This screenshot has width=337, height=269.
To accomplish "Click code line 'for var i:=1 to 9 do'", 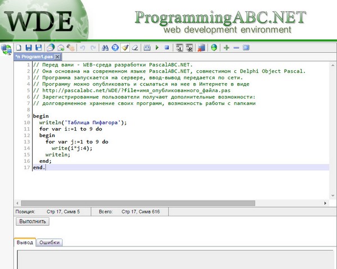I will click(x=71, y=129).
